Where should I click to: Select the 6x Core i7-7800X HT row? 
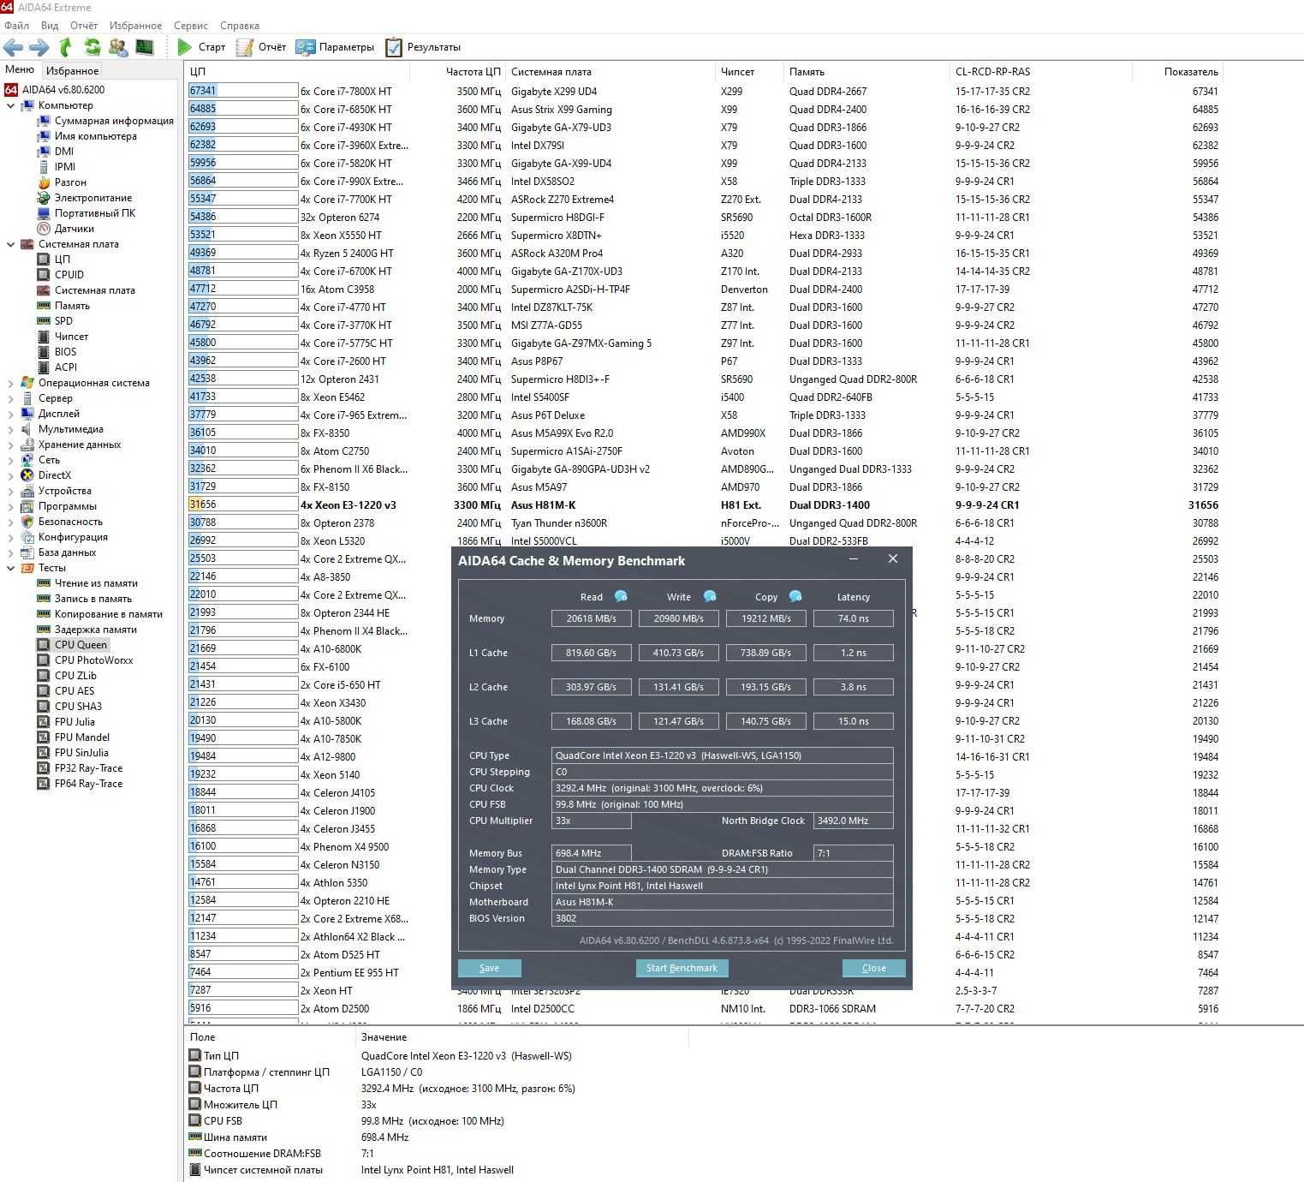click(702, 91)
